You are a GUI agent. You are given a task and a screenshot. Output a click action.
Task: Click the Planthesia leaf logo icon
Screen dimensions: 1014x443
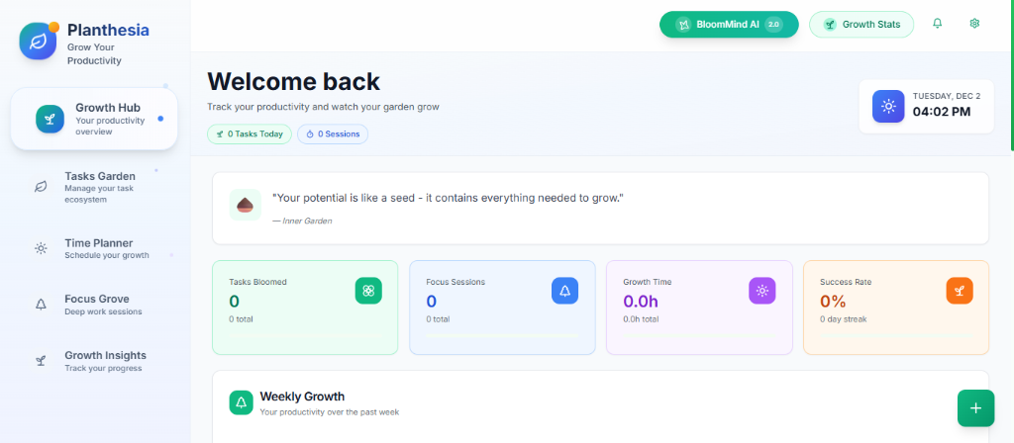point(39,42)
